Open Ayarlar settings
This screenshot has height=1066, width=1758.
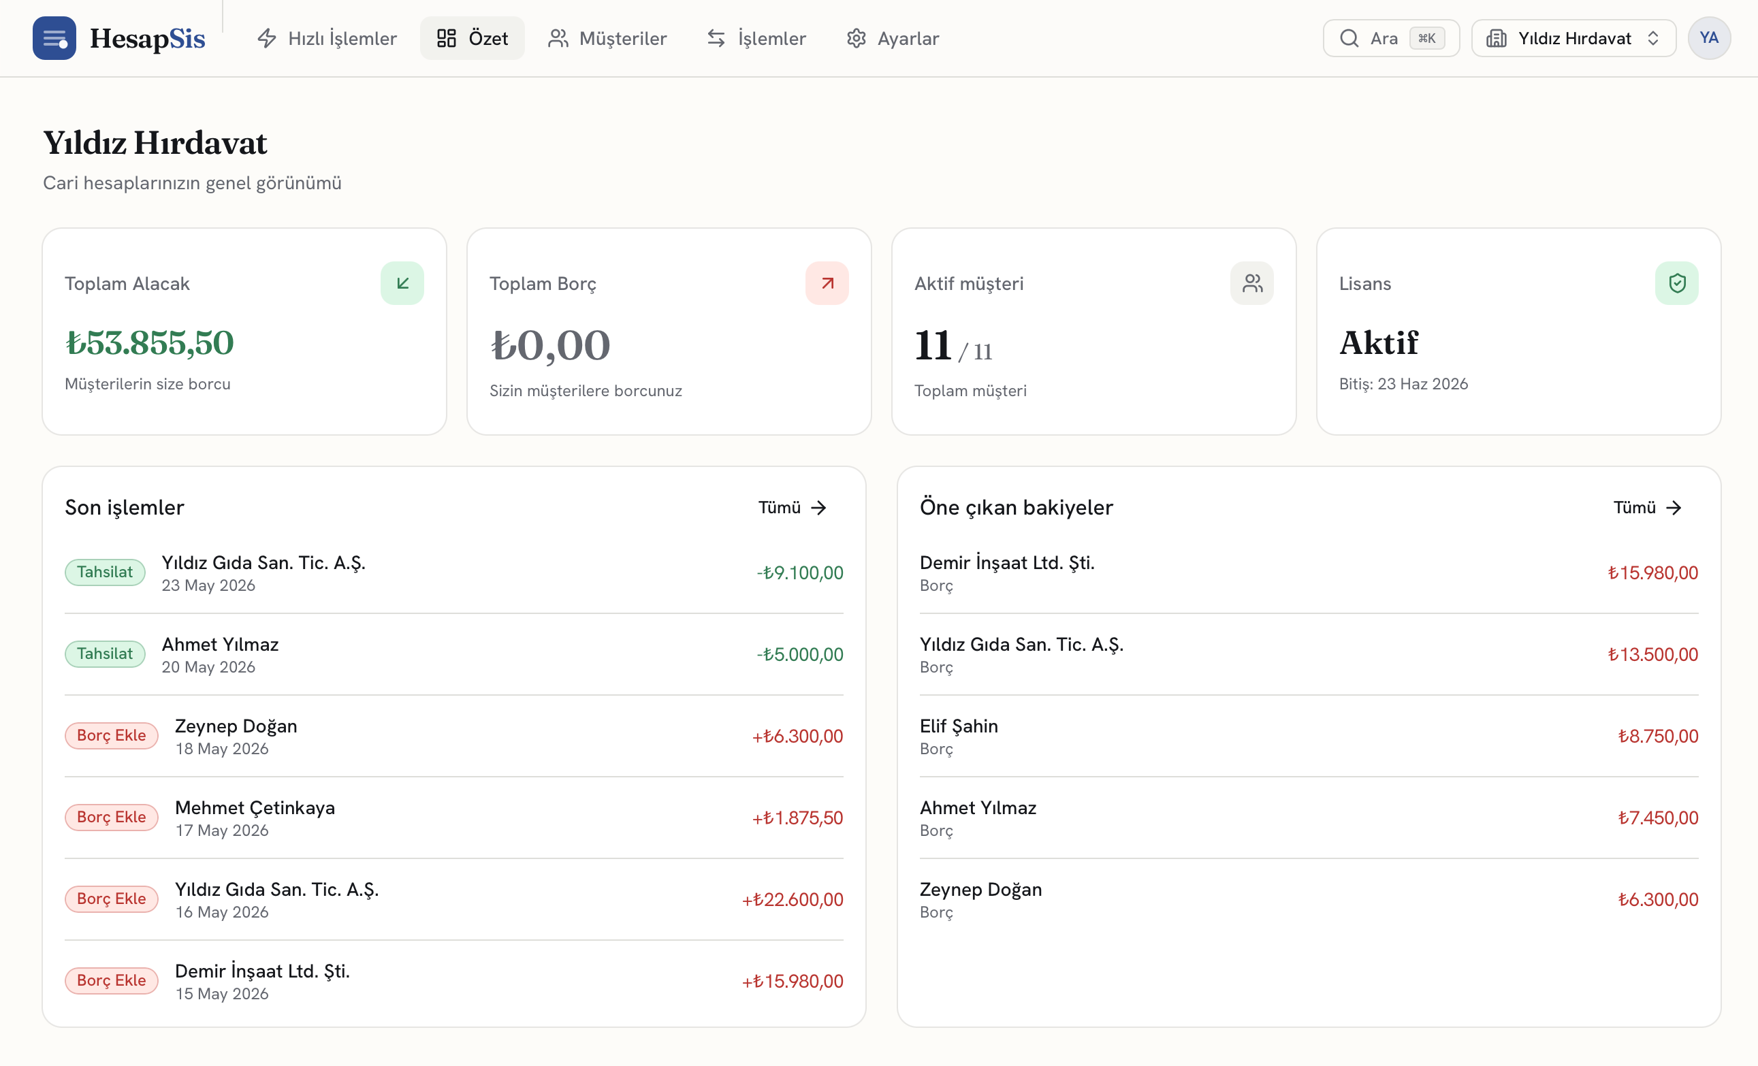click(893, 38)
